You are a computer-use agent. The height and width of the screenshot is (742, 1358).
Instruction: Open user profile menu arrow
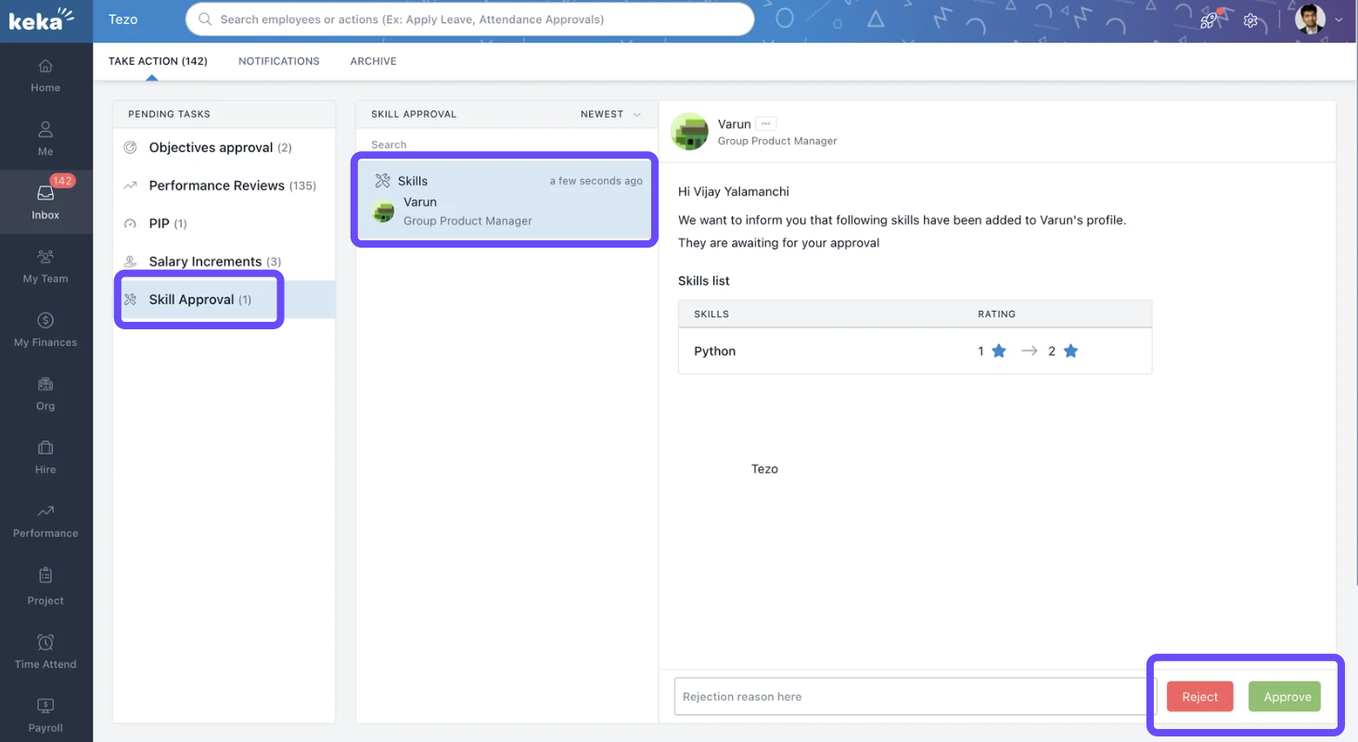(x=1339, y=19)
